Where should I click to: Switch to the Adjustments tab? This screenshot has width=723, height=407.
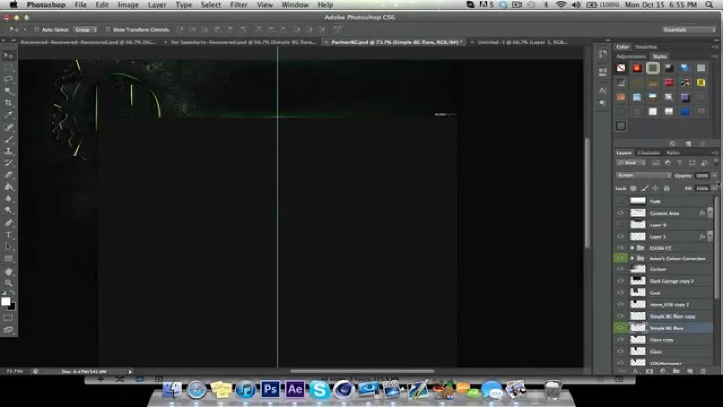[631, 57]
